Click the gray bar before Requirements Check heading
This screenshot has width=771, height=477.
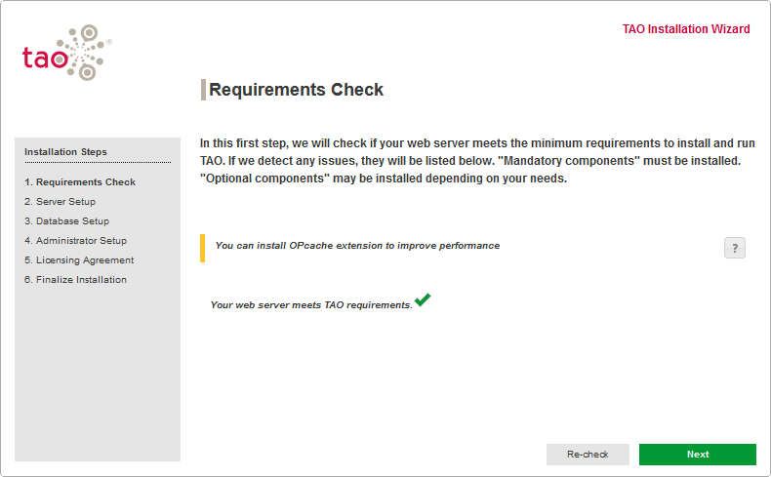click(x=203, y=90)
